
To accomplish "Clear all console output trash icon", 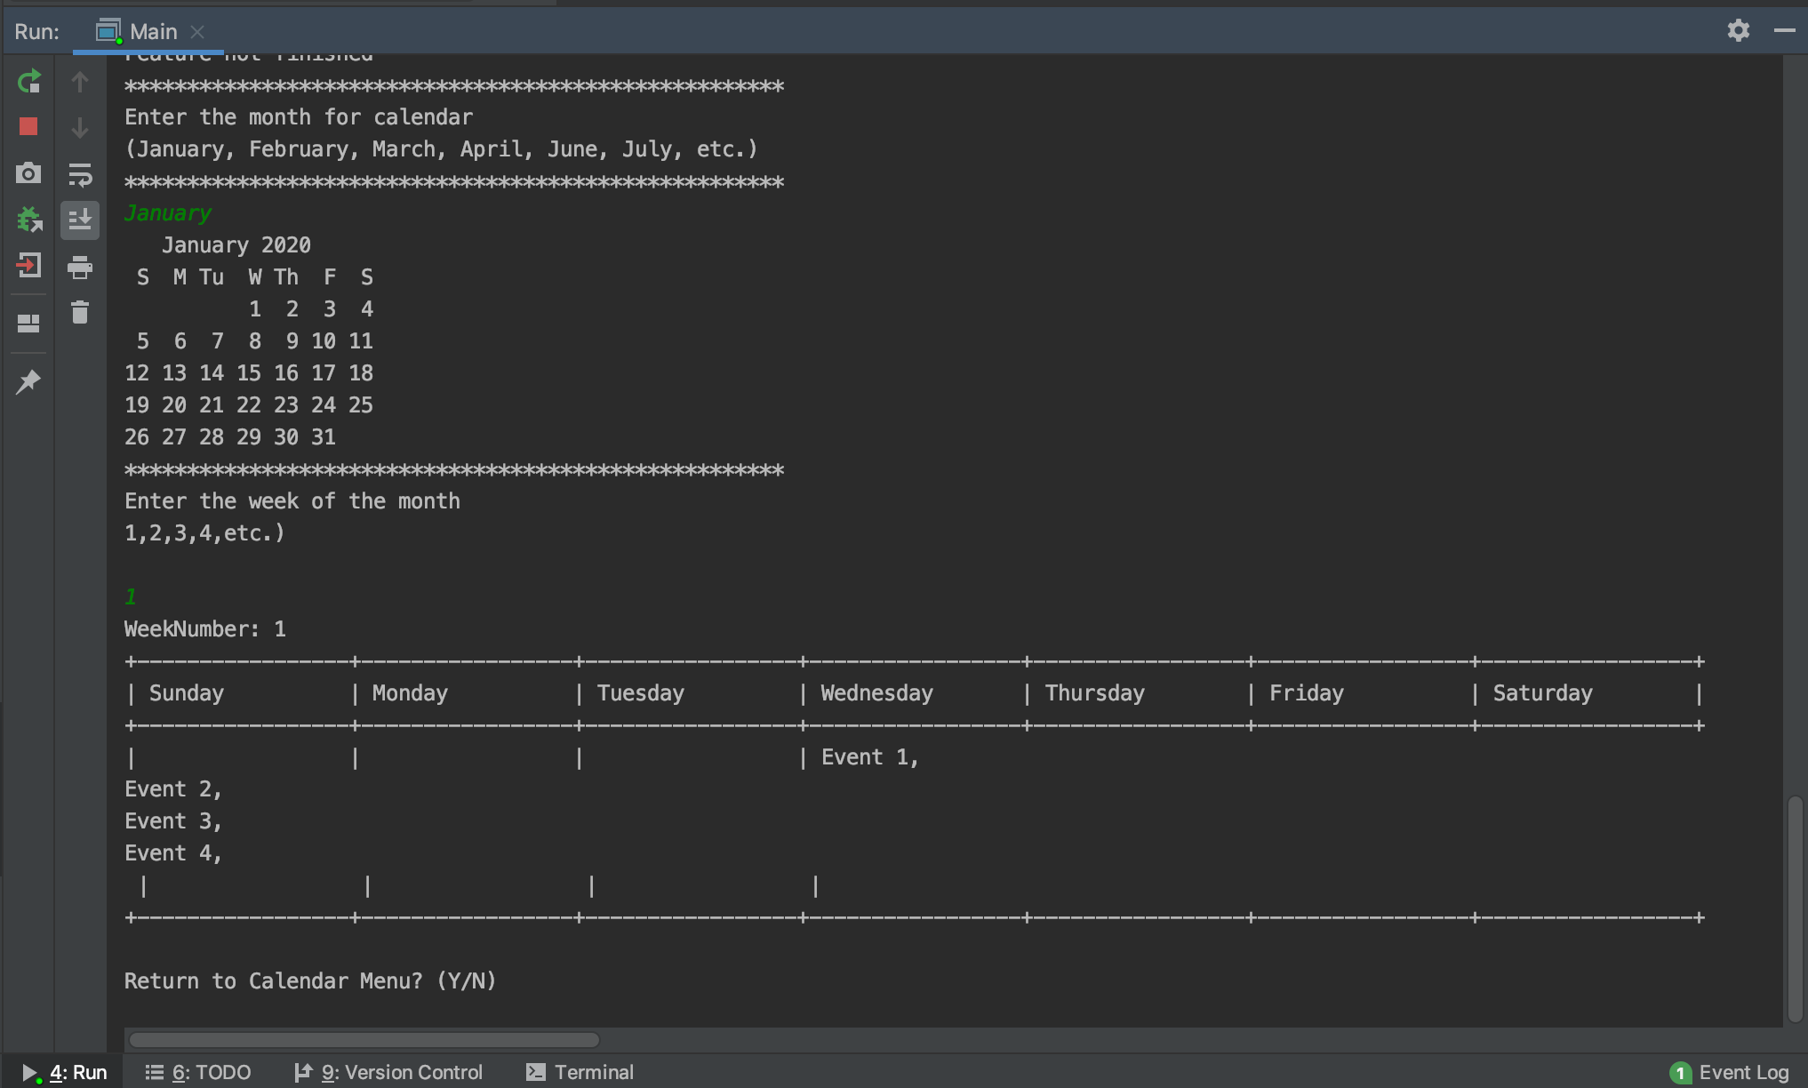I will coord(80,312).
